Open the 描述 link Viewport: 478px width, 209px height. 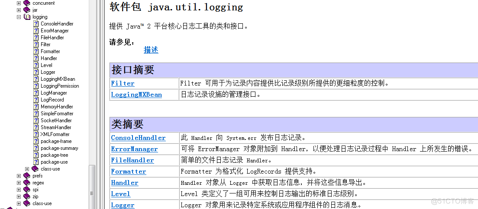pyautogui.click(x=151, y=50)
